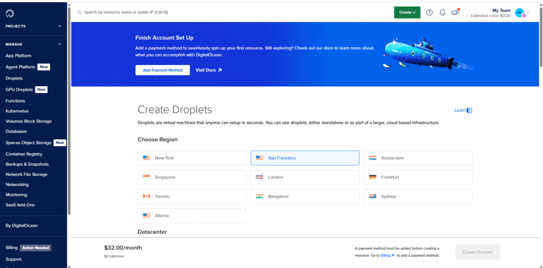
Task: Click the sidebar vertical scrollbar
Action: tap(69, 106)
